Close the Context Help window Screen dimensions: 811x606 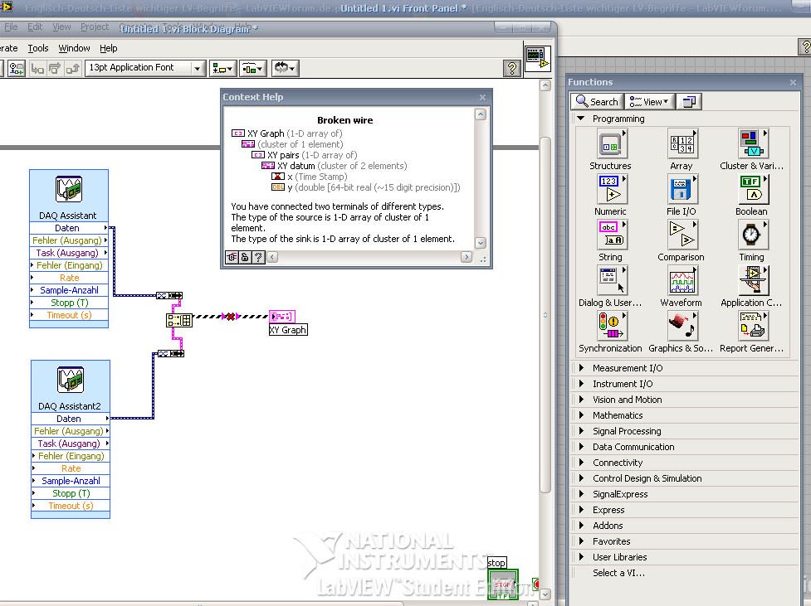482,97
